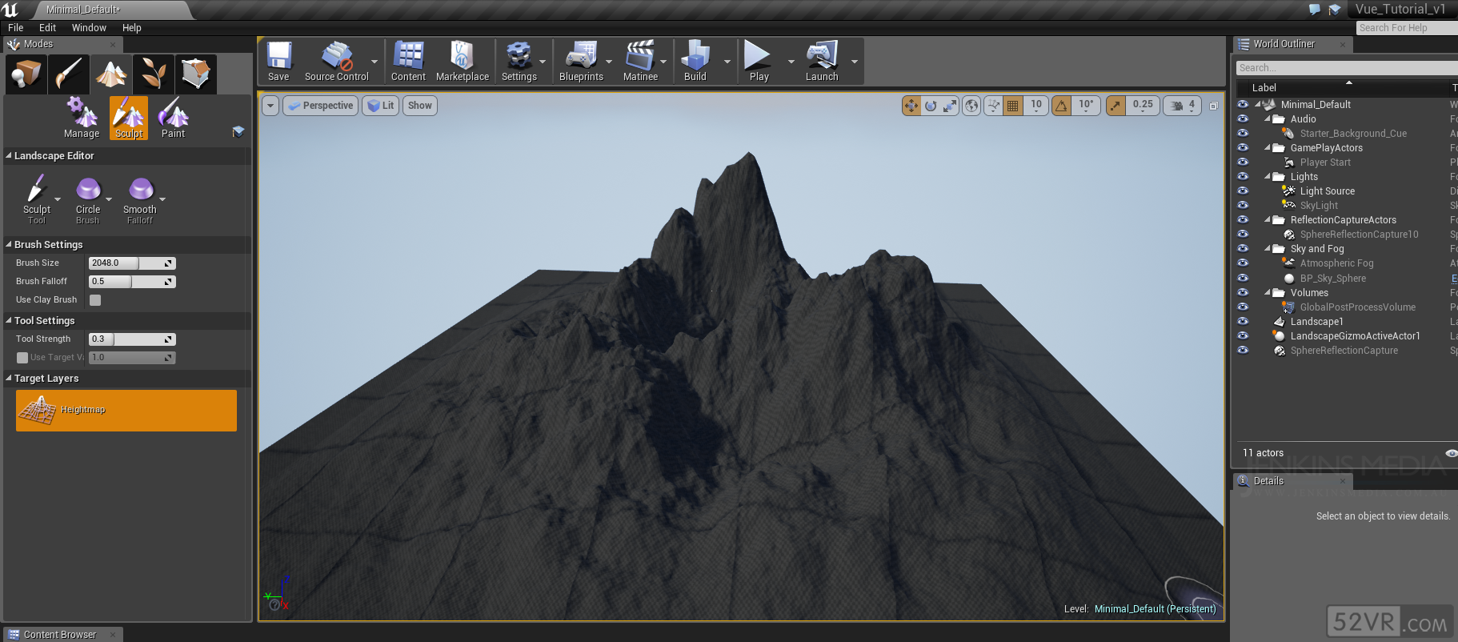Image resolution: width=1458 pixels, height=642 pixels.
Task: Open the Window menu
Action: click(89, 27)
